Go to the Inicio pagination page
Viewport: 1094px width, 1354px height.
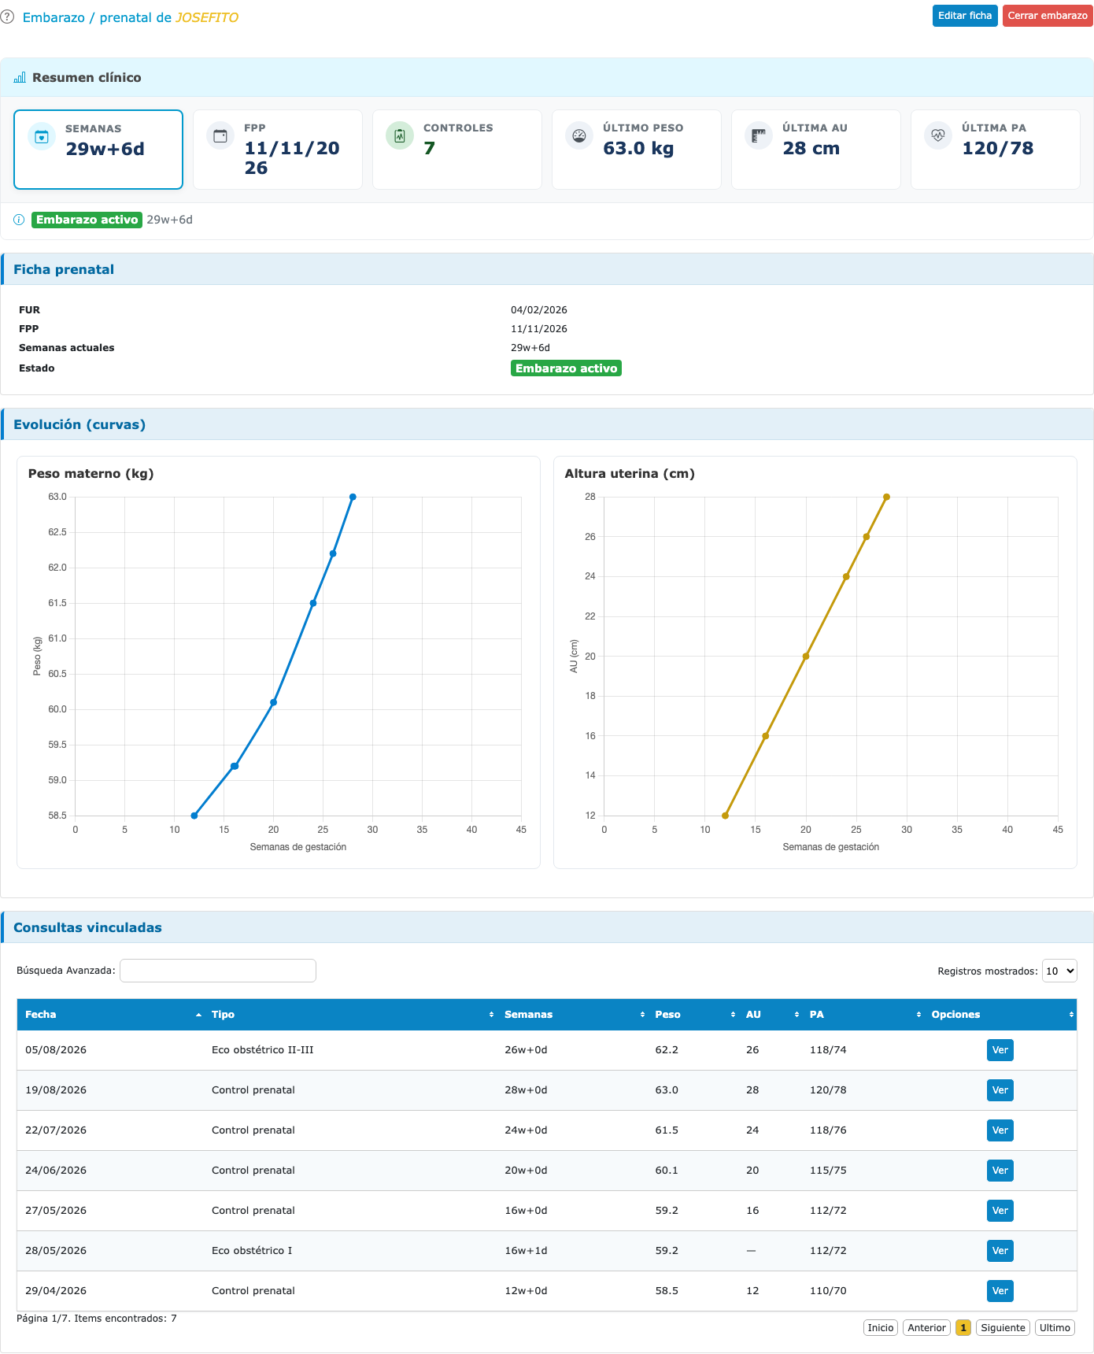point(881,1328)
